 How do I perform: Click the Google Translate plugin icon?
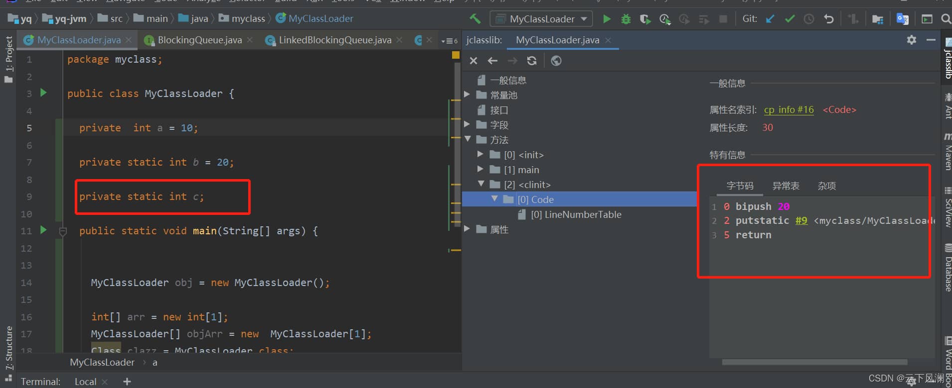(x=902, y=19)
